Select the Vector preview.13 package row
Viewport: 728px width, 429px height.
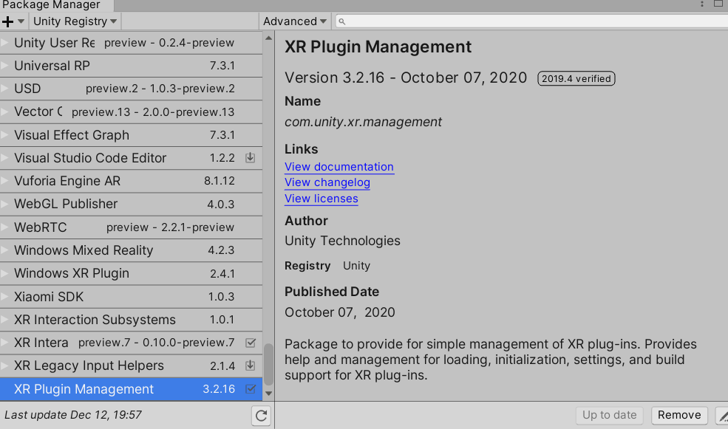click(x=131, y=111)
